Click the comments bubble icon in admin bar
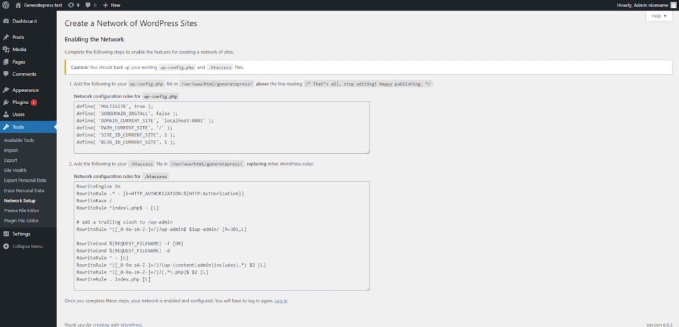The image size is (679, 327). click(x=88, y=5)
